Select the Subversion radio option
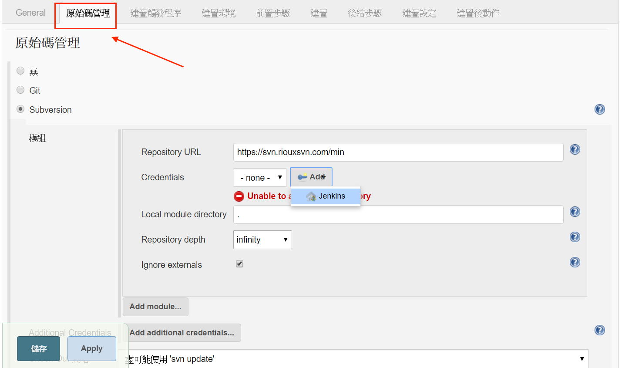 [20, 109]
